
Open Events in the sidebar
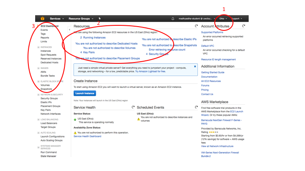tap(44, 30)
